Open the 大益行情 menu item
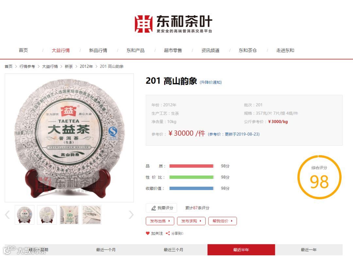This screenshot has width=353, height=257. pyautogui.click(x=60, y=50)
